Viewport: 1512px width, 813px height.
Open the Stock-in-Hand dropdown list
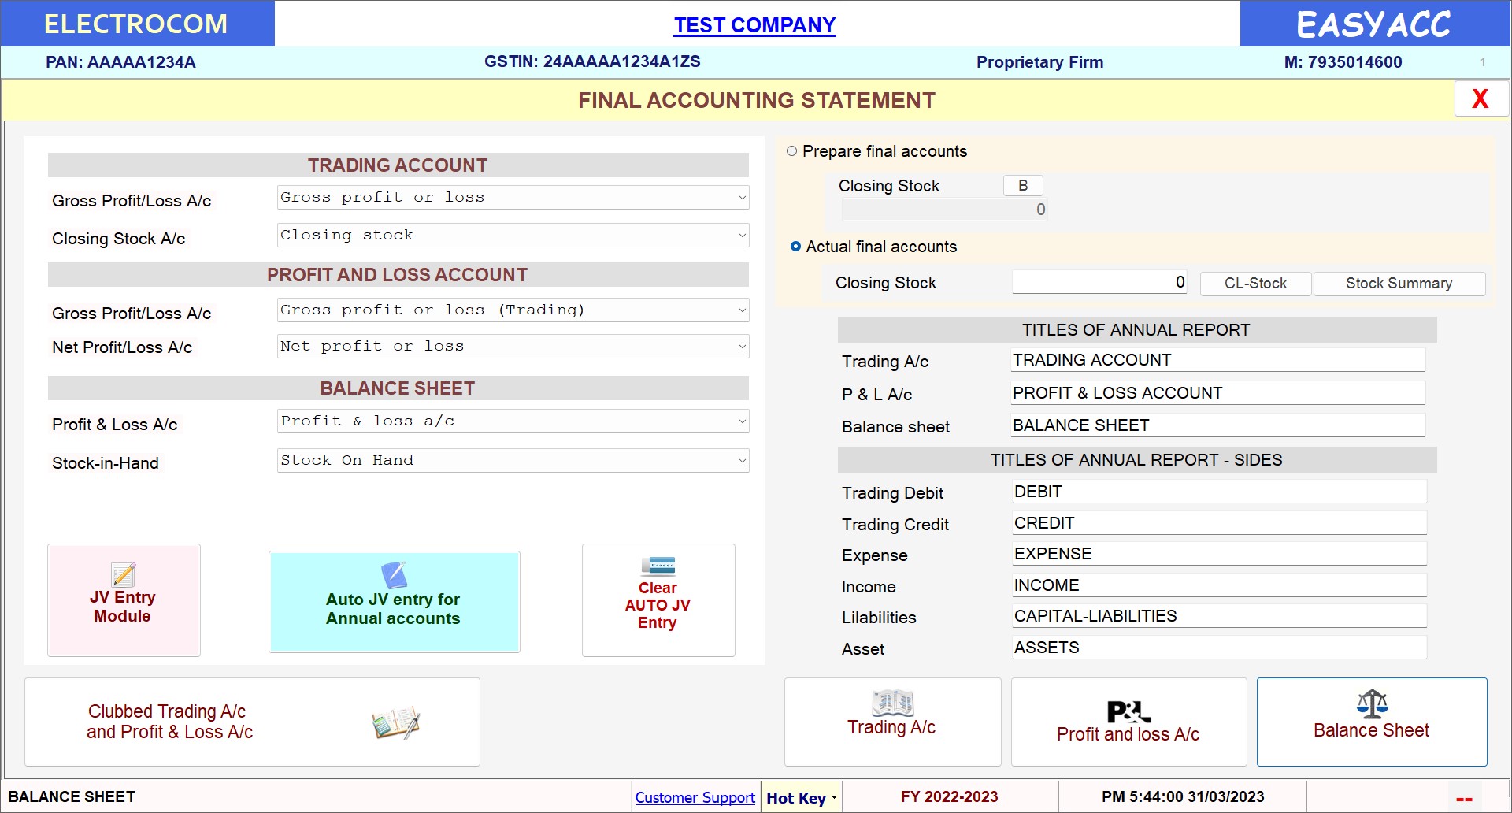coord(741,461)
